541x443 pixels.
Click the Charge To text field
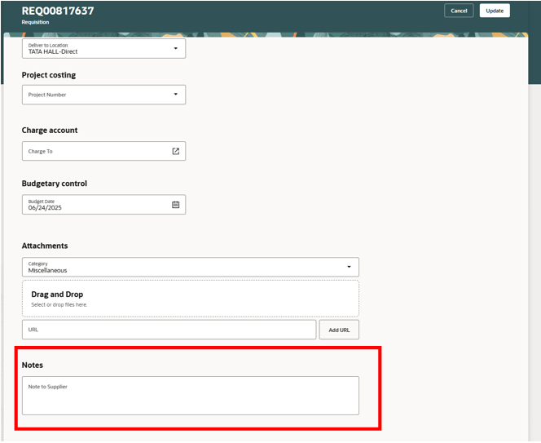(94, 151)
